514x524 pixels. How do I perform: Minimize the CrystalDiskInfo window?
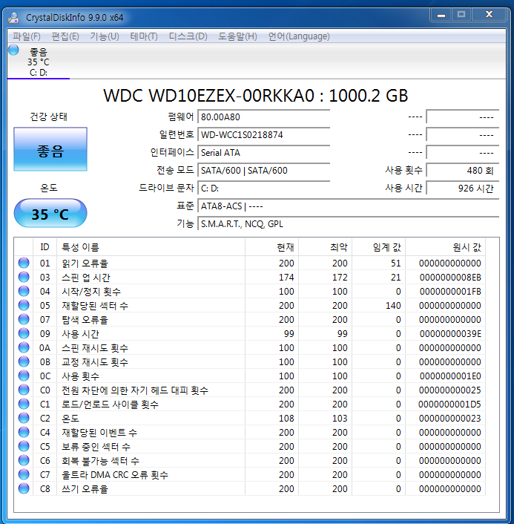[x=441, y=15]
